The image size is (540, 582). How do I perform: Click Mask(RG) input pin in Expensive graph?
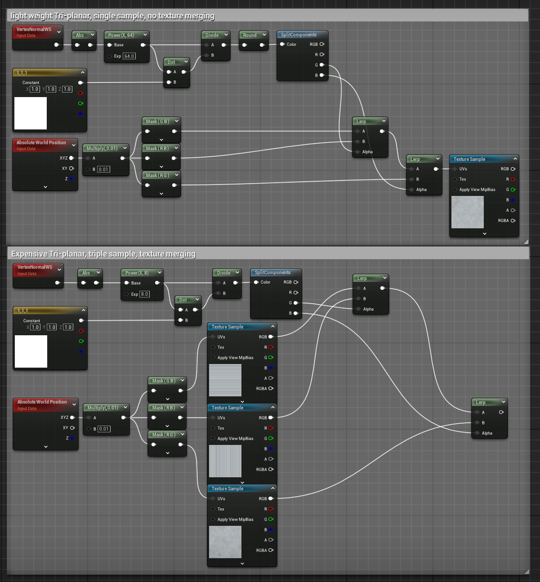pyautogui.click(x=154, y=444)
